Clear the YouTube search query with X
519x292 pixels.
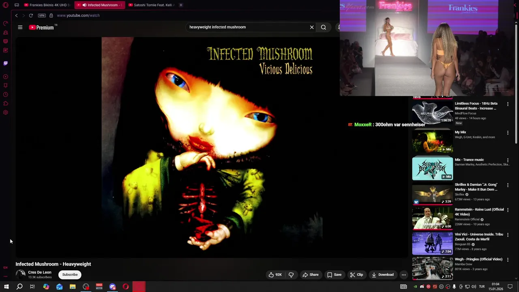pyautogui.click(x=312, y=27)
